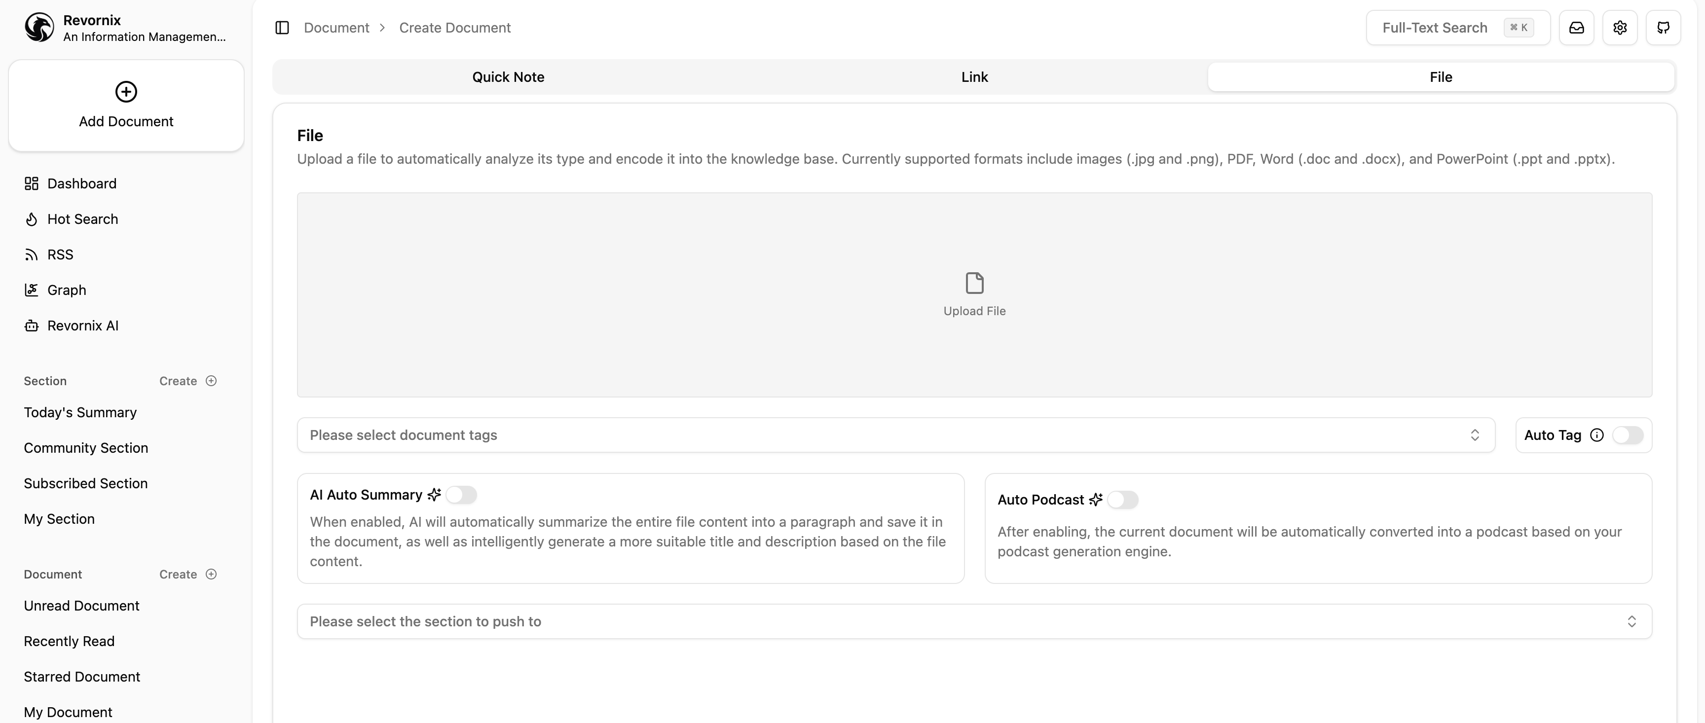Image resolution: width=1705 pixels, height=723 pixels.
Task: Switch to the Link tab
Action: (974, 77)
